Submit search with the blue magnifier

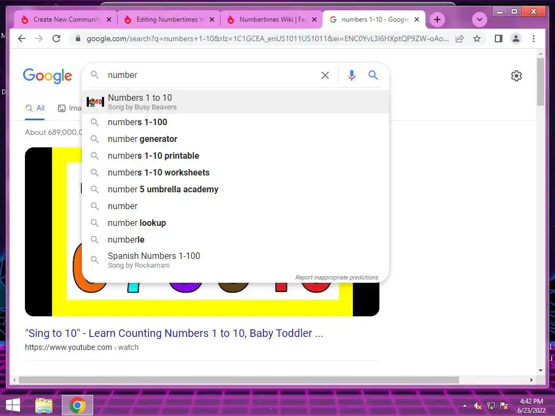pos(373,75)
